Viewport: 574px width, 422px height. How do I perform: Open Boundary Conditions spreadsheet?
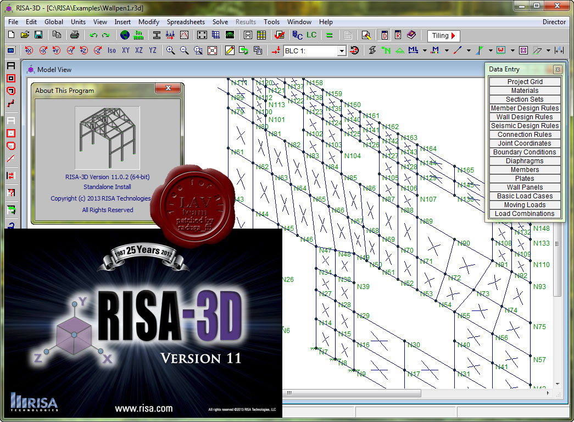point(525,152)
